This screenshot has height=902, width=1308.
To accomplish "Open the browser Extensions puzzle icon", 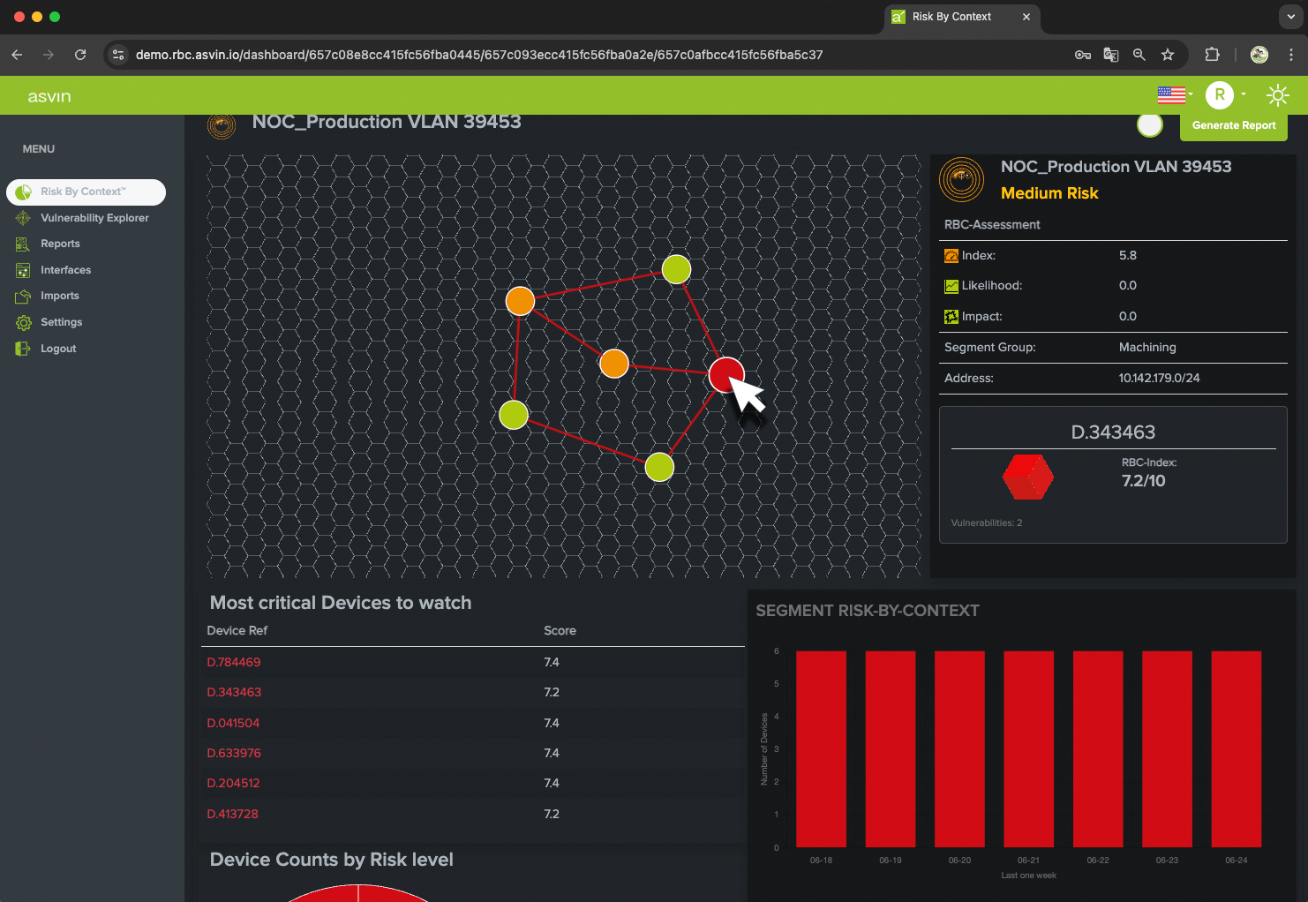I will point(1212,55).
